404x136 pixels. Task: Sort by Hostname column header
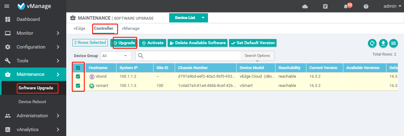click(x=98, y=68)
